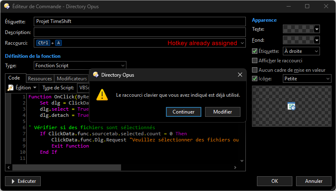Enable the Afficher le raccourci checkbox
Screen dimensions: 336x191
pos(254,61)
